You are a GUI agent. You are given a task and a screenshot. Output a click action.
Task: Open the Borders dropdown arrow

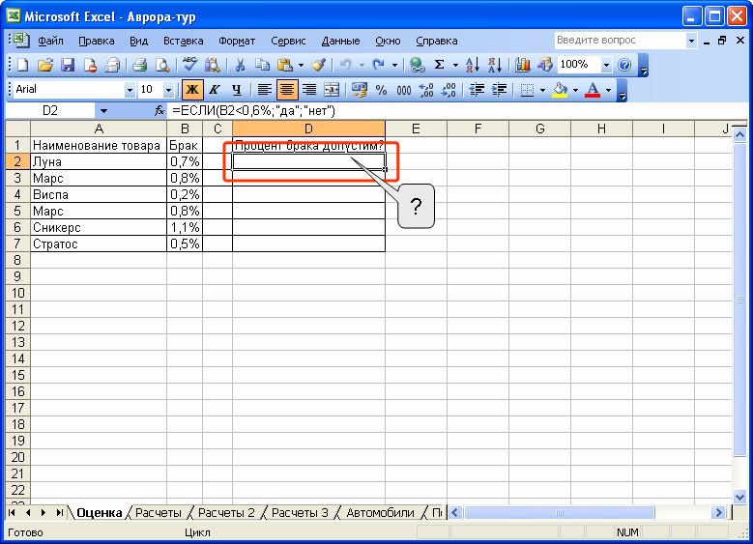[542, 90]
